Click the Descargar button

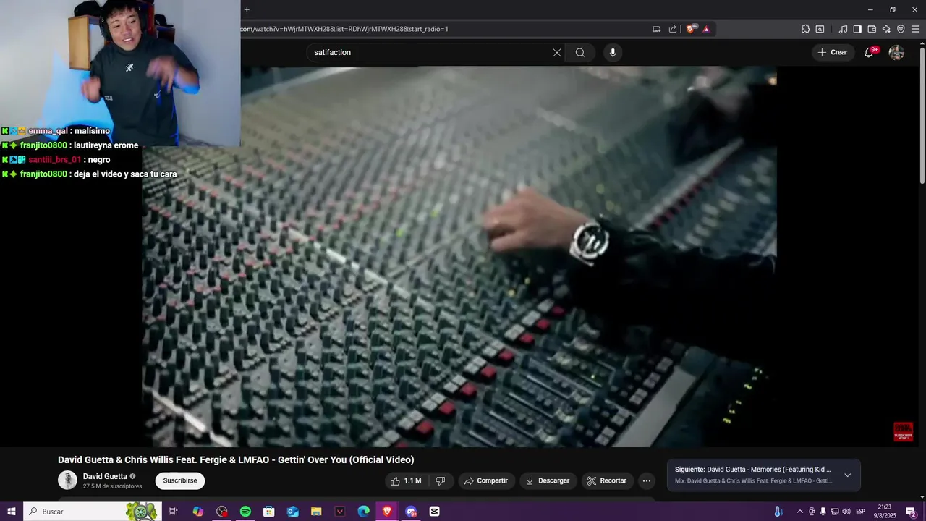point(548,480)
